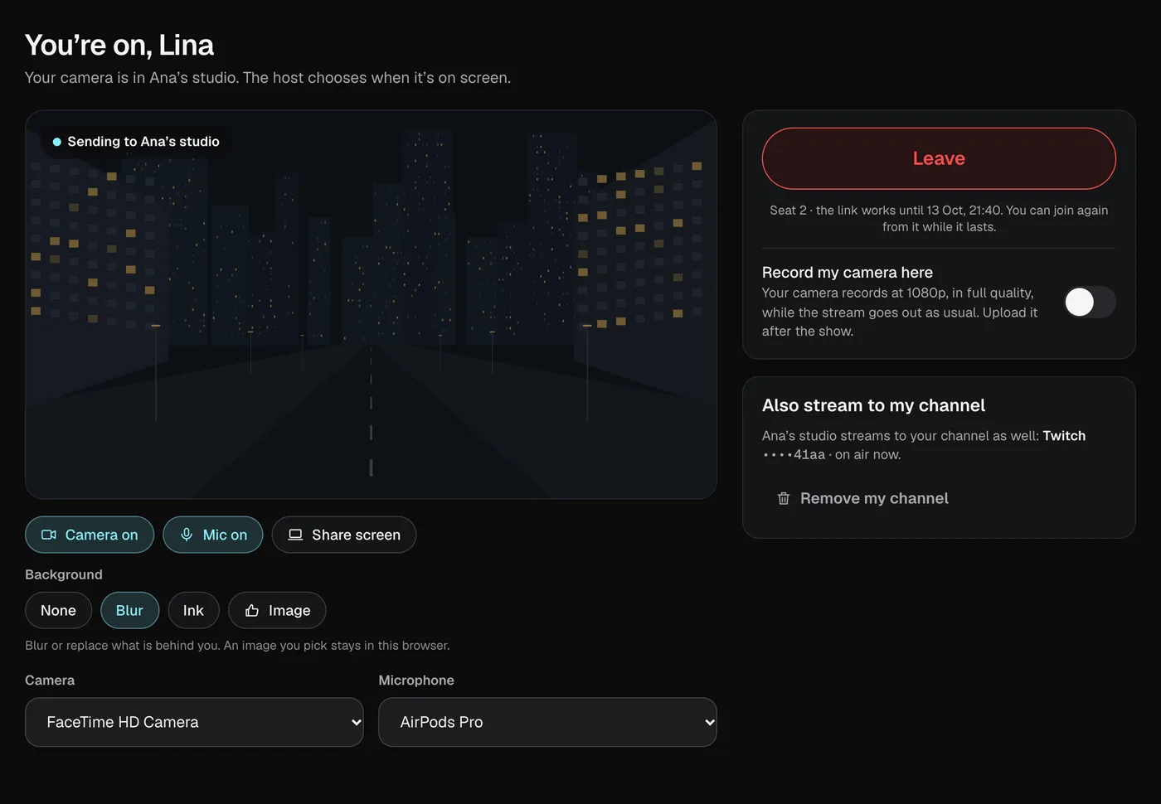Click the sending status dot indicator
The width and height of the screenshot is (1161, 804).
57,142
